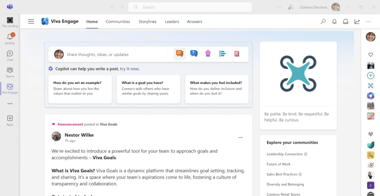The height and width of the screenshot is (196, 380).
Task: Open the 45 community icon in rail
Action: 371,165
